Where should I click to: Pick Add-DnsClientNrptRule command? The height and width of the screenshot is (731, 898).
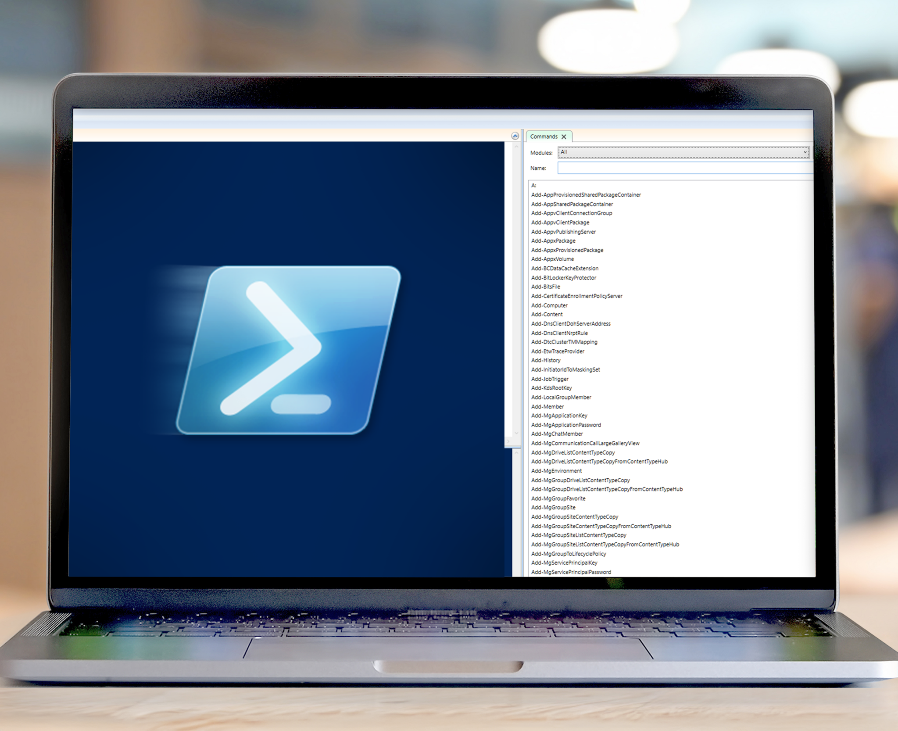[x=559, y=333]
